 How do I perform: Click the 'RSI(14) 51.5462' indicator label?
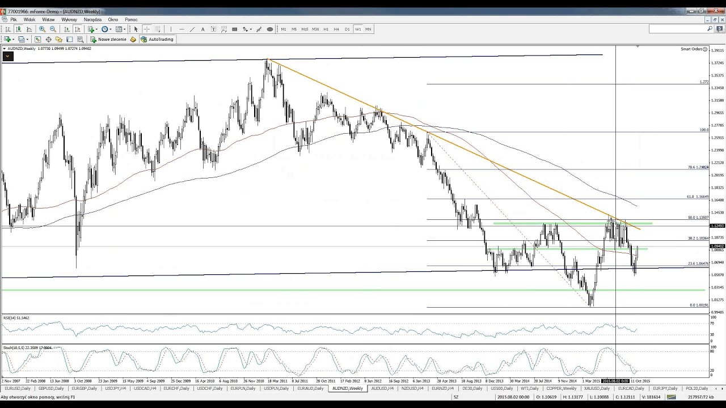coord(16,318)
